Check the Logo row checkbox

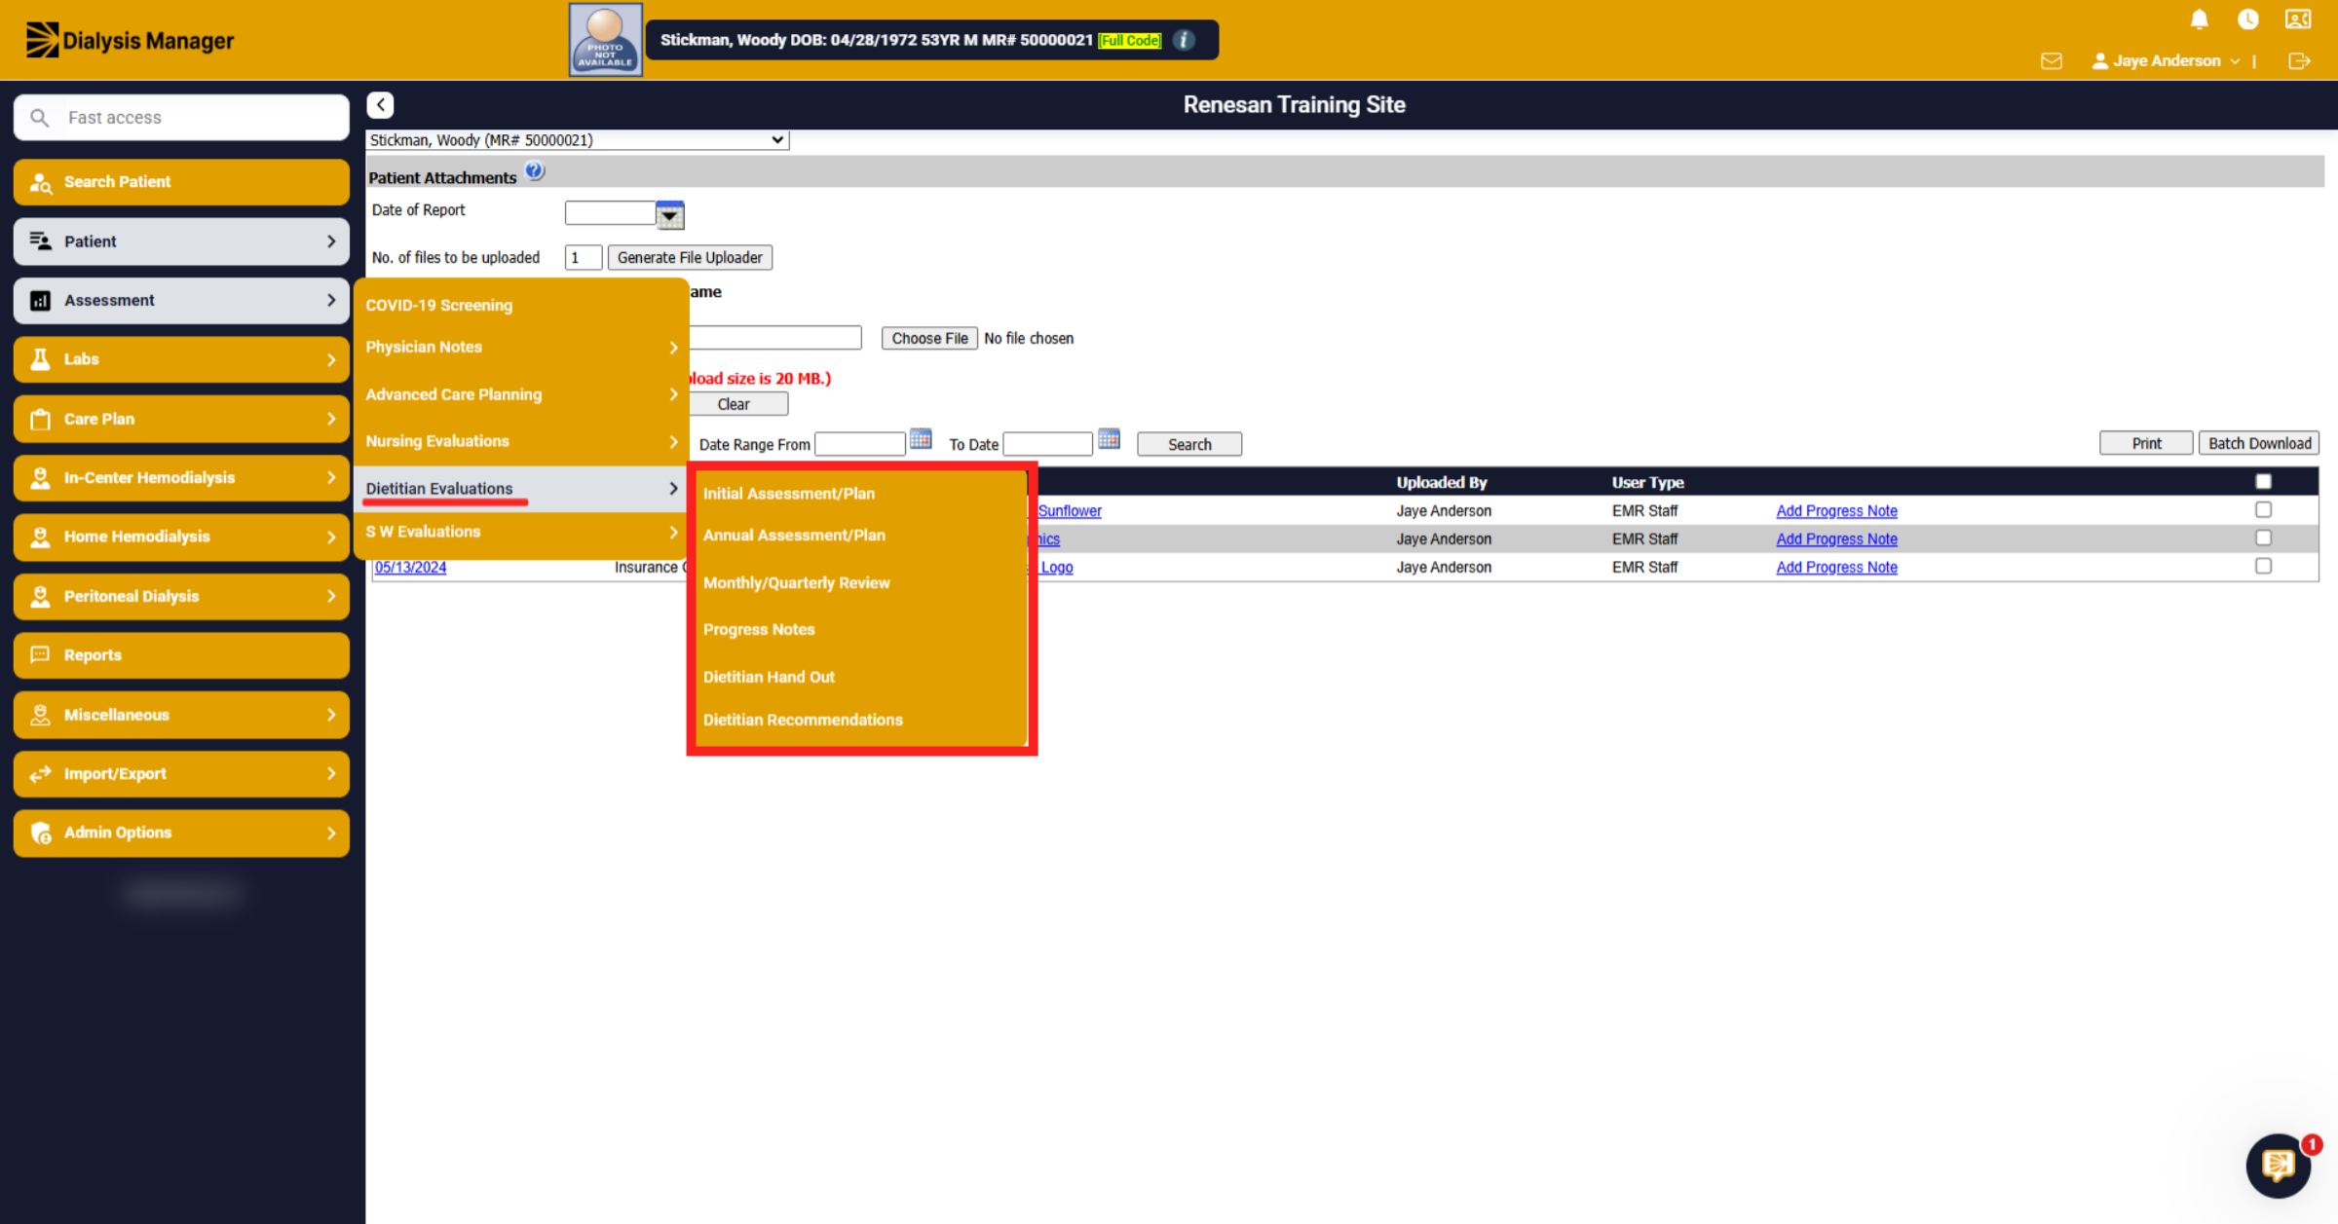point(2263,567)
